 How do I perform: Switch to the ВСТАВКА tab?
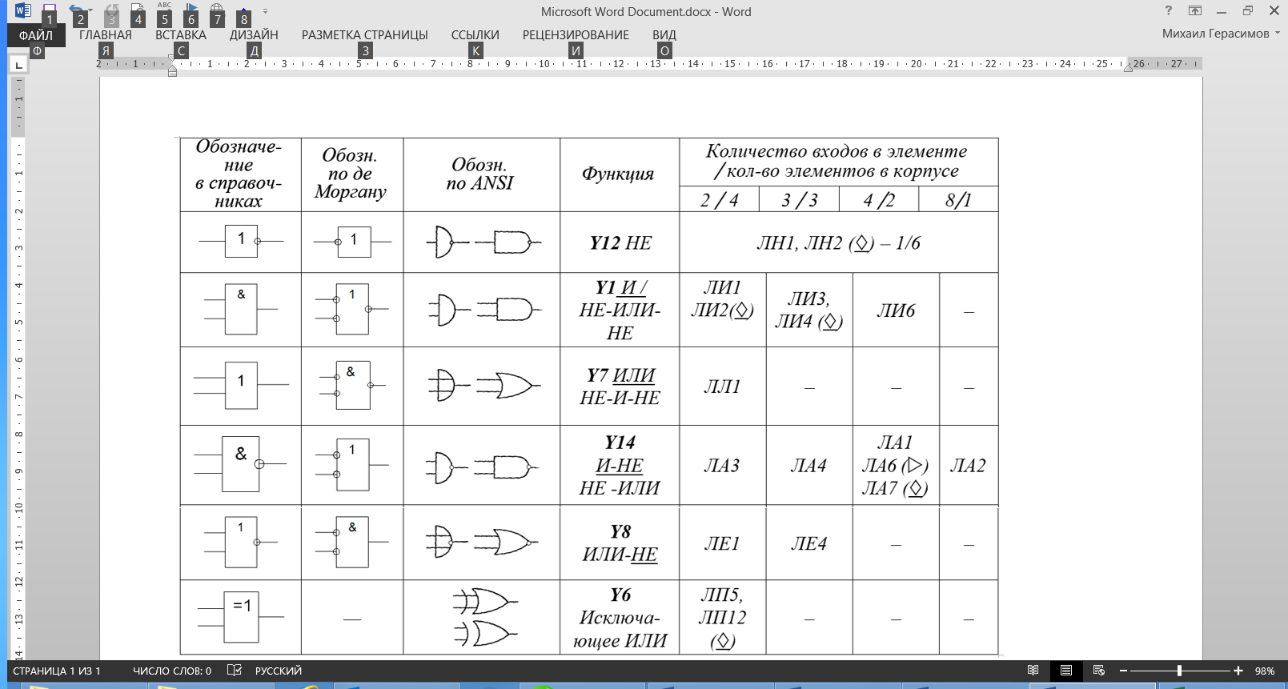point(181,35)
